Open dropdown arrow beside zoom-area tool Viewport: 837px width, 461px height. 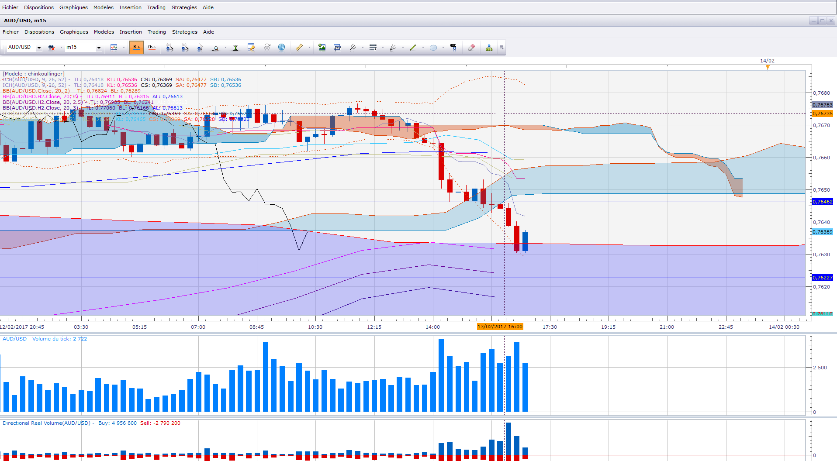pyautogui.click(x=225, y=48)
